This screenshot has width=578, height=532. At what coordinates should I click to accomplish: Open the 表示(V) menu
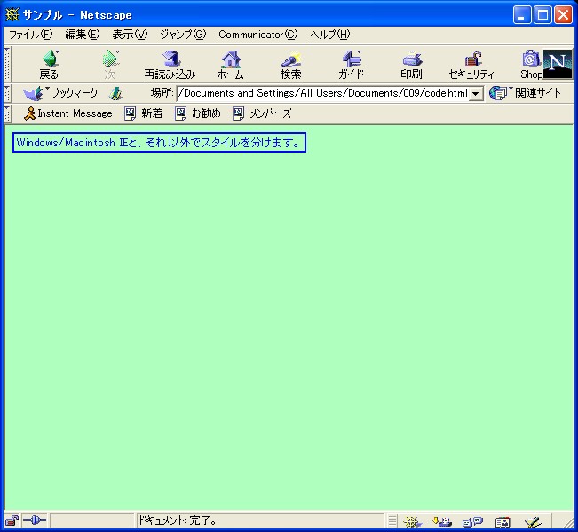(130, 35)
